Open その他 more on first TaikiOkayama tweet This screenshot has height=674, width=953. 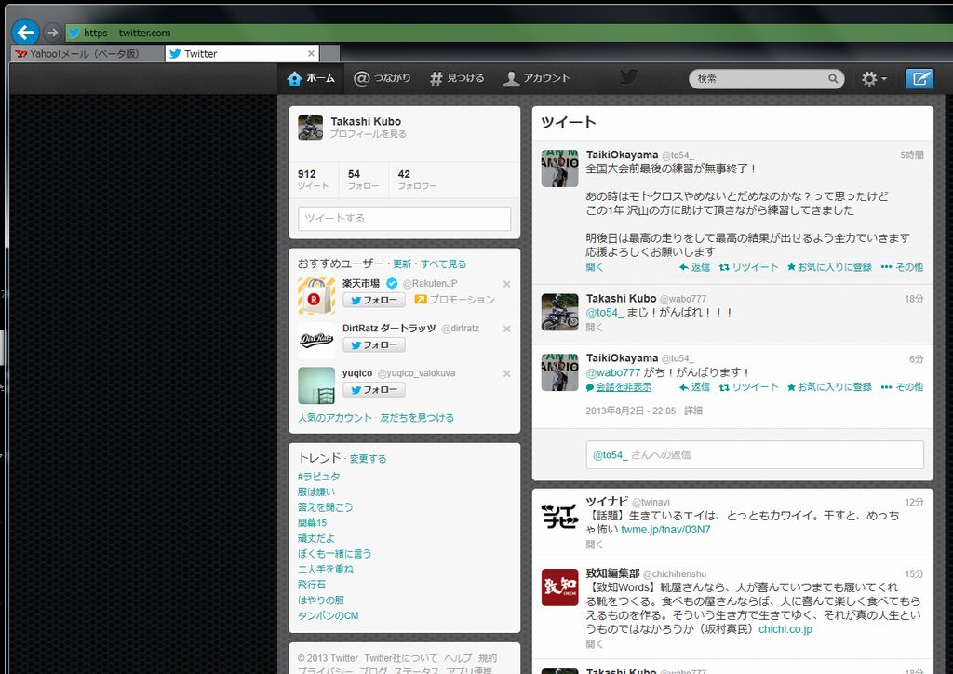click(902, 267)
